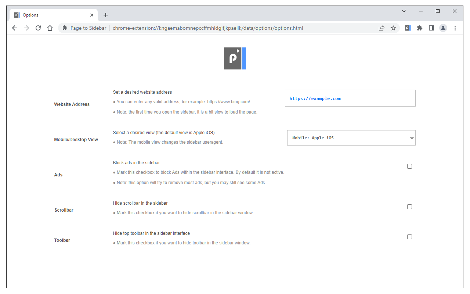Image resolution: width=470 pixels, height=294 pixels.
Task: Click the Website Address label
Action: (72, 104)
